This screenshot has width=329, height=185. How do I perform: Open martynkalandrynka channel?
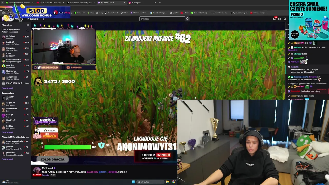click(x=15, y=142)
